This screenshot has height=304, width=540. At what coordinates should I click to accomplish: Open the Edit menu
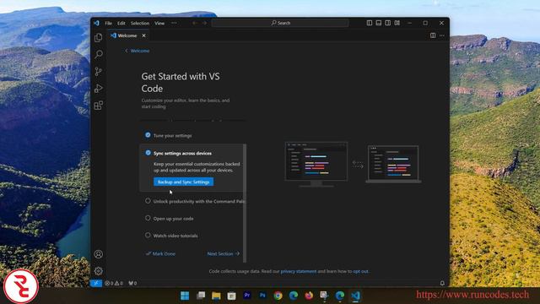click(121, 23)
